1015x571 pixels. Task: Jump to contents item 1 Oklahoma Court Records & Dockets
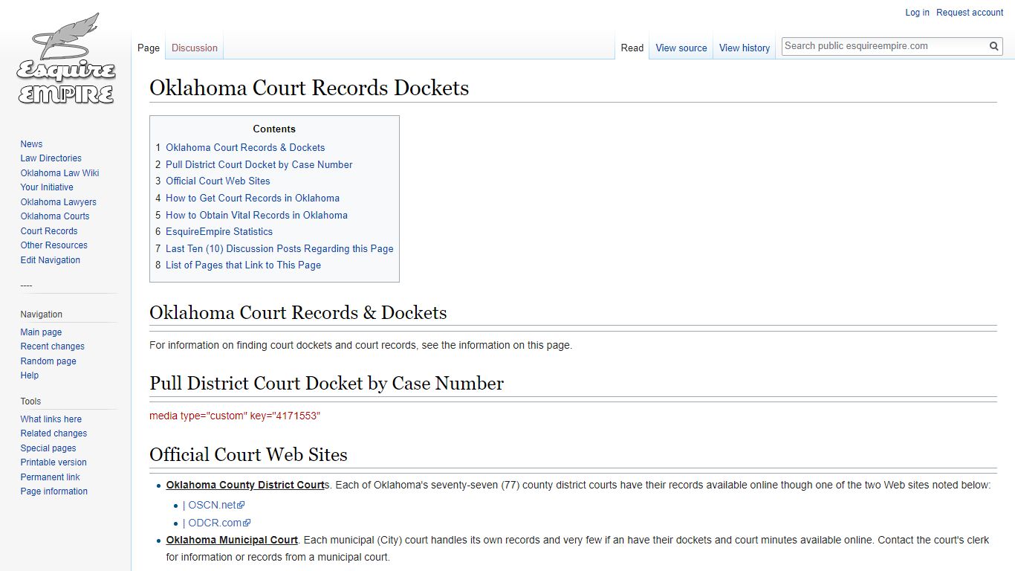pyautogui.click(x=240, y=147)
